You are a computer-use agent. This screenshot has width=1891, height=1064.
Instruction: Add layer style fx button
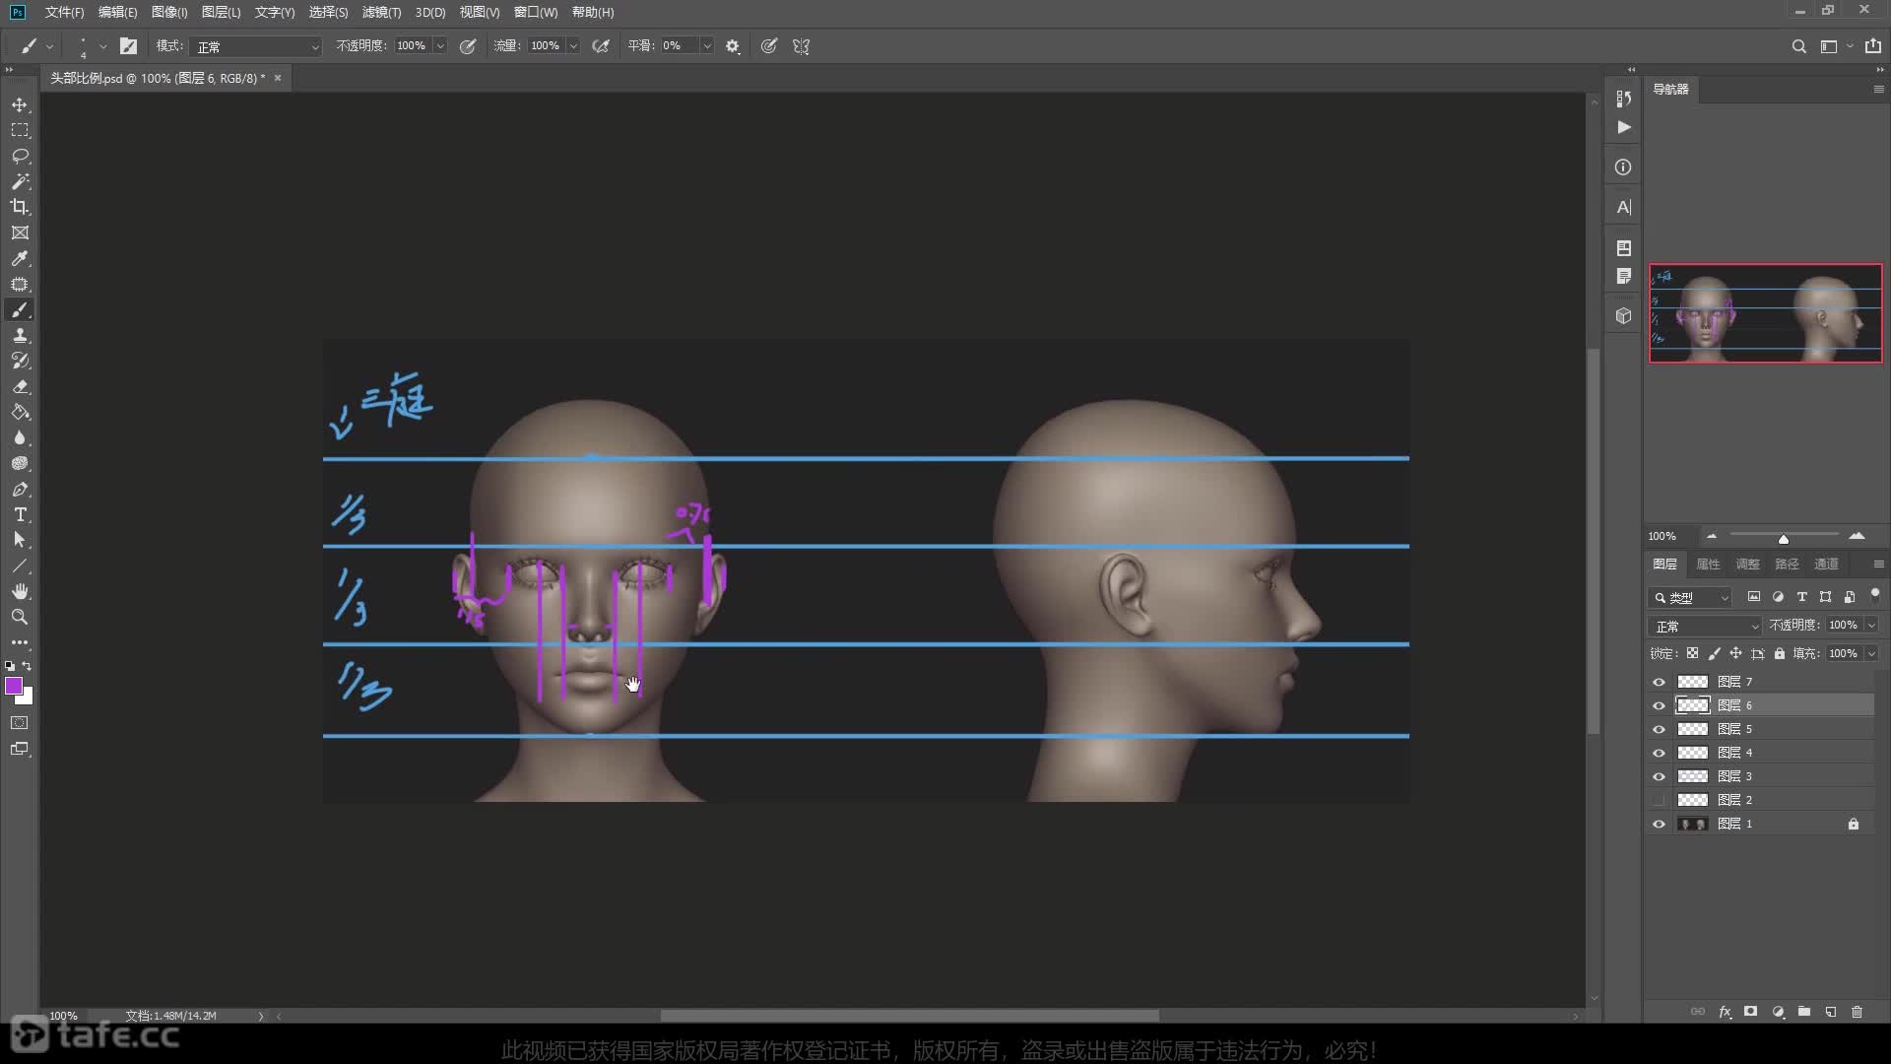coord(1725,1012)
